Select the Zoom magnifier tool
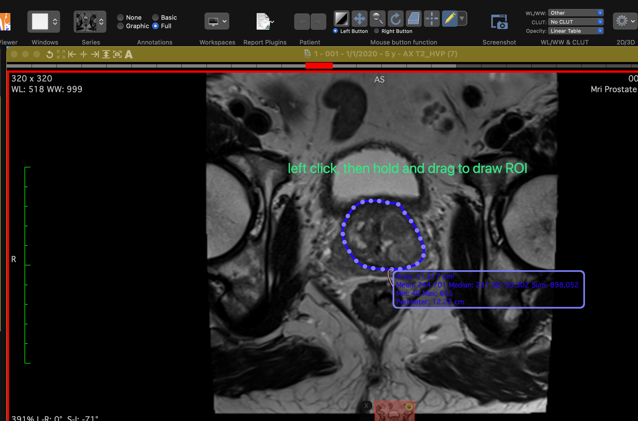The image size is (638, 421). click(377, 19)
